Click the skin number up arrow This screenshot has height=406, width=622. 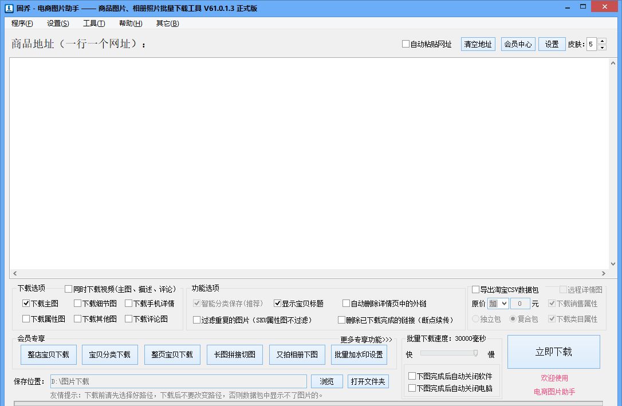click(602, 41)
